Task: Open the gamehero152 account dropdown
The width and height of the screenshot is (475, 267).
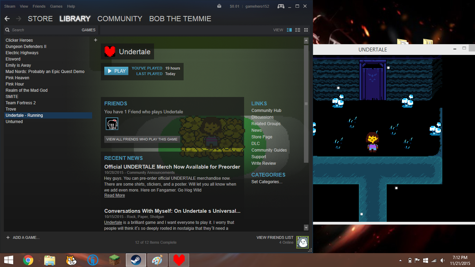Action: click(257, 6)
